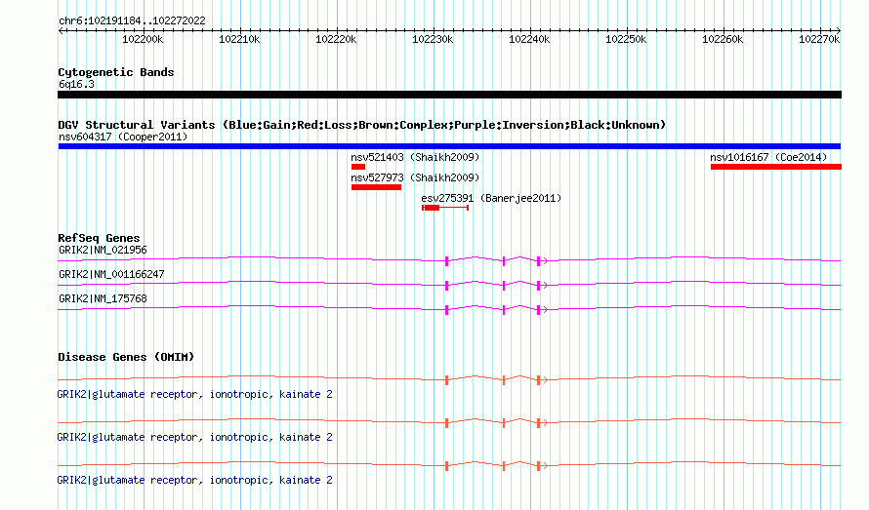Select the red nsv527973 loss bar
The width and height of the screenshot is (869, 510).
[376, 187]
